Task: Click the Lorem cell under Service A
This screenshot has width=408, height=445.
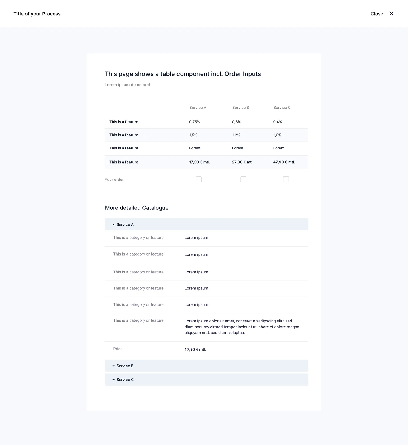Action: 195,148
